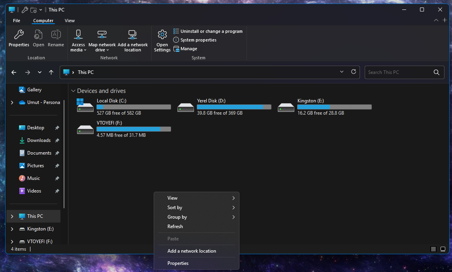Select Local Disk (C:) drive icon
This screenshot has height=272, width=452.
[85, 106]
